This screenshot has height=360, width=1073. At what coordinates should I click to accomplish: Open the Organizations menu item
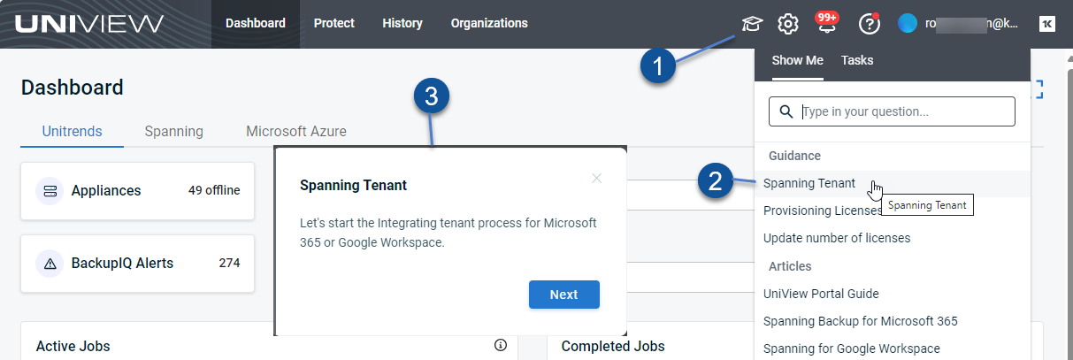pyautogui.click(x=489, y=24)
